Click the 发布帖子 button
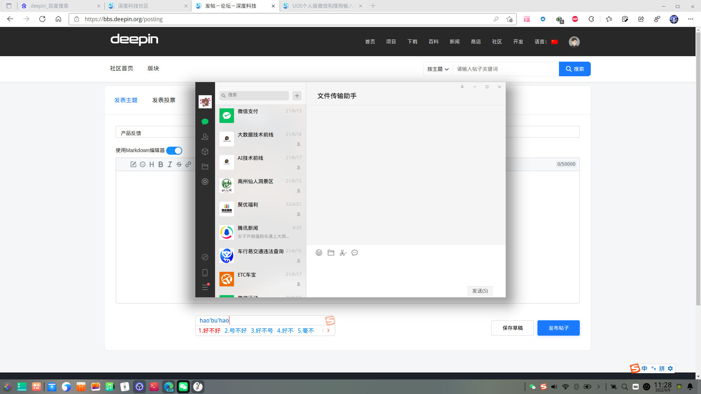The height and width of the screenshot is (394, 701). pos(558,328)
